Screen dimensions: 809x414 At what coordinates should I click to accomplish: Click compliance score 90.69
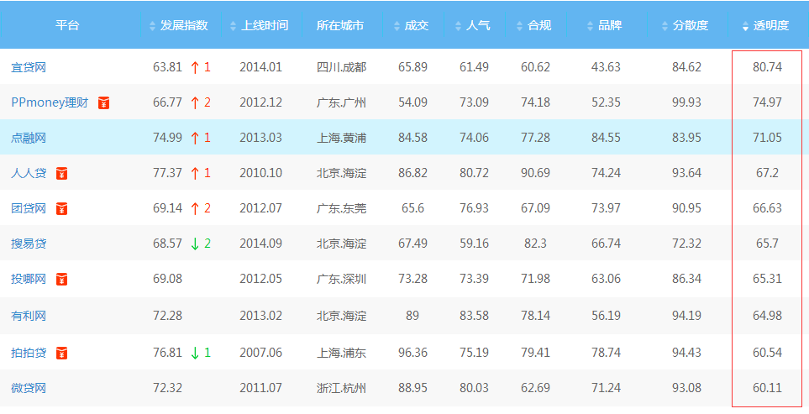(535, 173)
